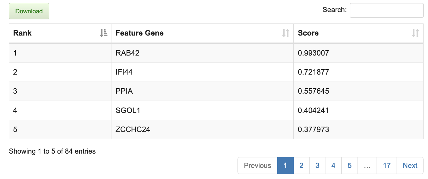Image resolution: width=428 pixels, height=179 pixels.
Task: Click the Feature Gene sort arrows icon
Action: (286, 33)
